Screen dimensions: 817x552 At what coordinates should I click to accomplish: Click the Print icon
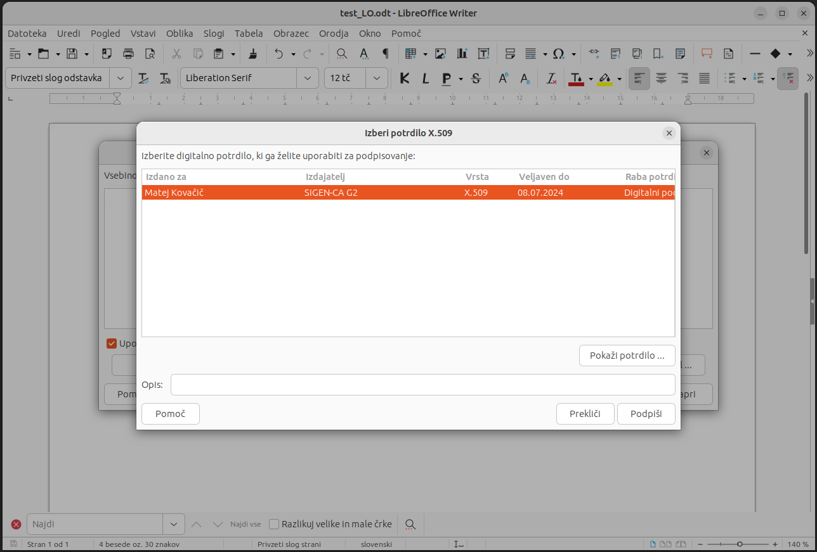[x=129, y=54]
